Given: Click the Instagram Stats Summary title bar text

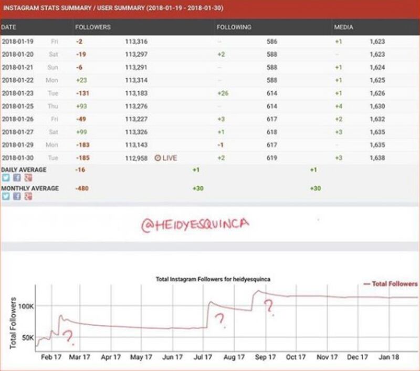Looking at the screenshot, I should coord(113,8).
